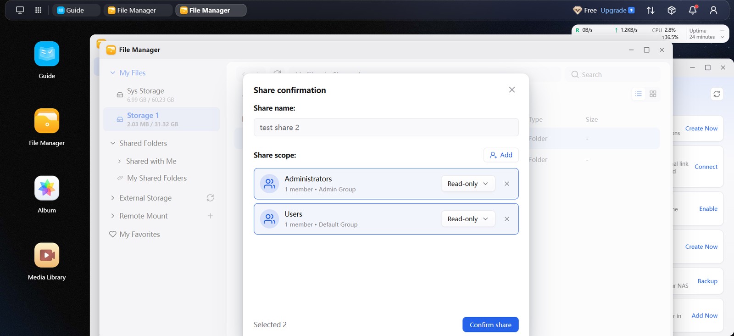This screenshot has width=734, height=336.
Task: Switch to grid view in File Manager
Action: 653,94
